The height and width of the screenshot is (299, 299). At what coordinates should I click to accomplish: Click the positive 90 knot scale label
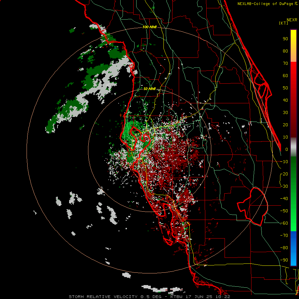point(285,39)
